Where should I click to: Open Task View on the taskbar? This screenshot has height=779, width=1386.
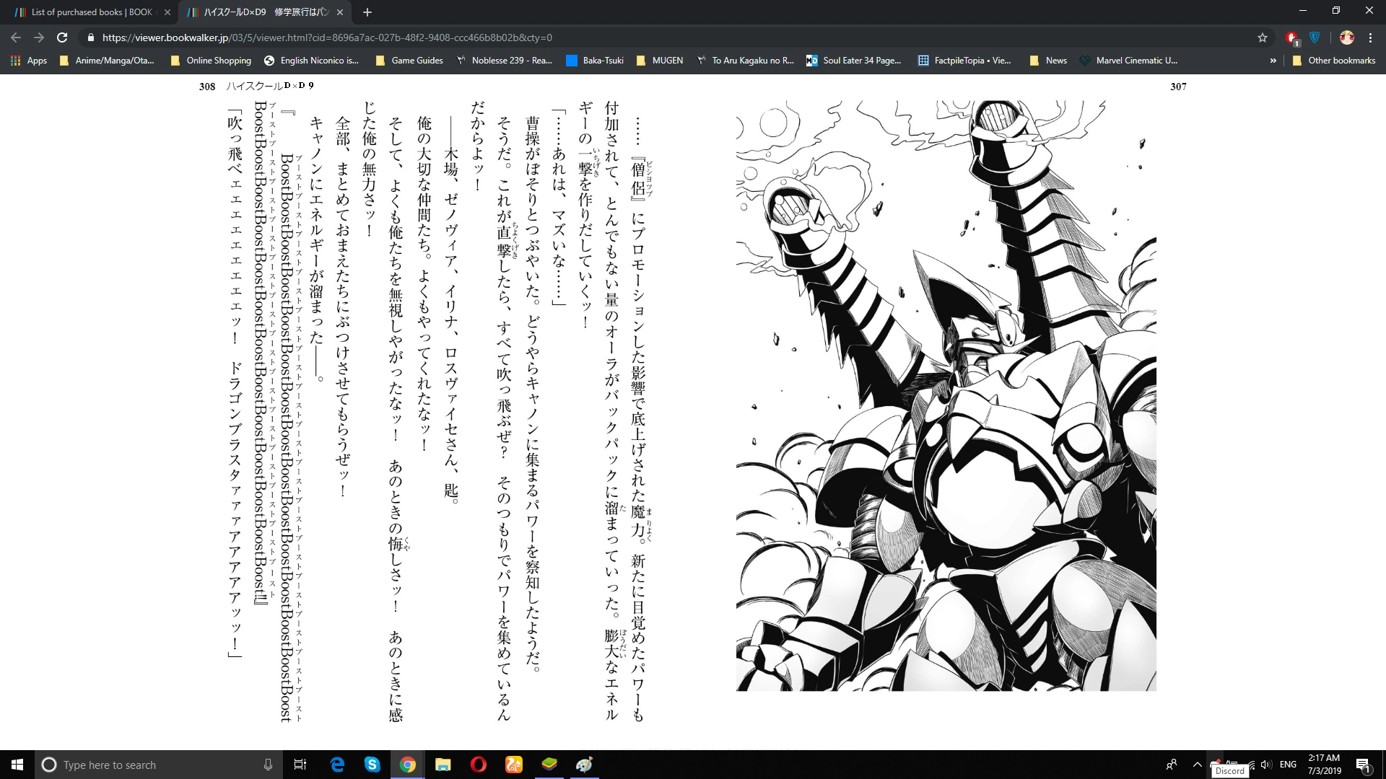coord(300,765)
